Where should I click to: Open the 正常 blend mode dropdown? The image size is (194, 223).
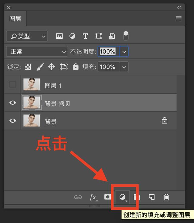tap(37, 52)
